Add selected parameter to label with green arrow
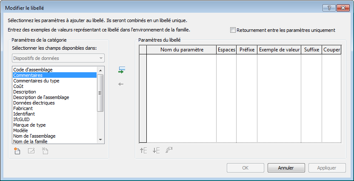This screenshot has height=181, width=354. pyautogui.click(x=121, y=70)
